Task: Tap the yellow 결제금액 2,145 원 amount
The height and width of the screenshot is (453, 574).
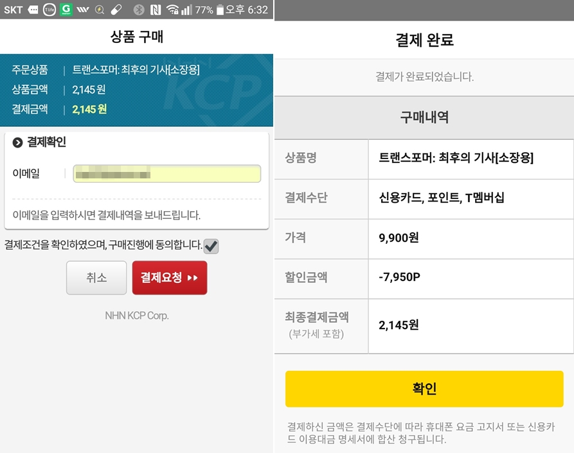Action: [89, 110]
